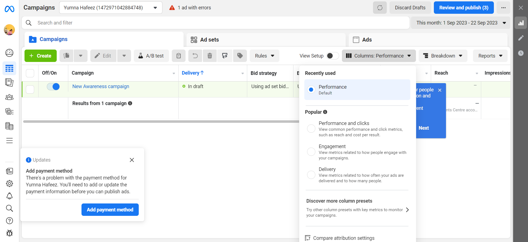
Task: Select the Engagement column preset radio
Action: [311, 152]
